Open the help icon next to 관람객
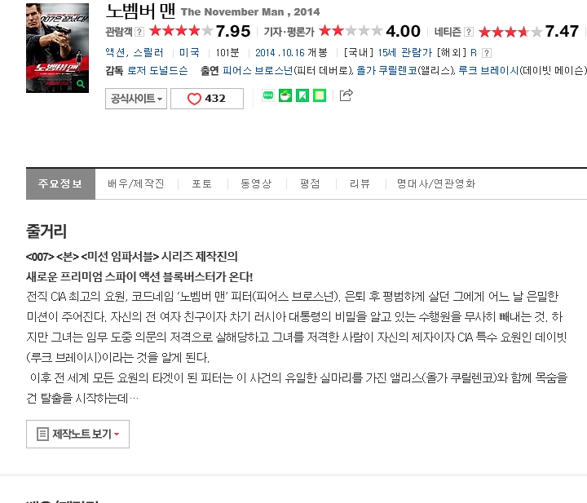Image resolution: width=587 pixels, height=503 pixels. click(139, 32)
